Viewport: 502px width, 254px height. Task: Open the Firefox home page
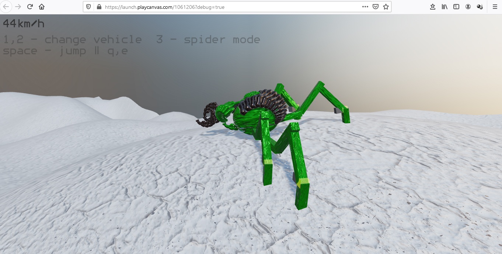coord(42,7)
